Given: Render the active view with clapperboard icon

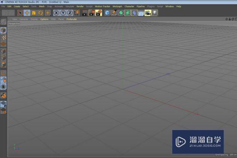Looking at the screenshot, I should 85,13.
